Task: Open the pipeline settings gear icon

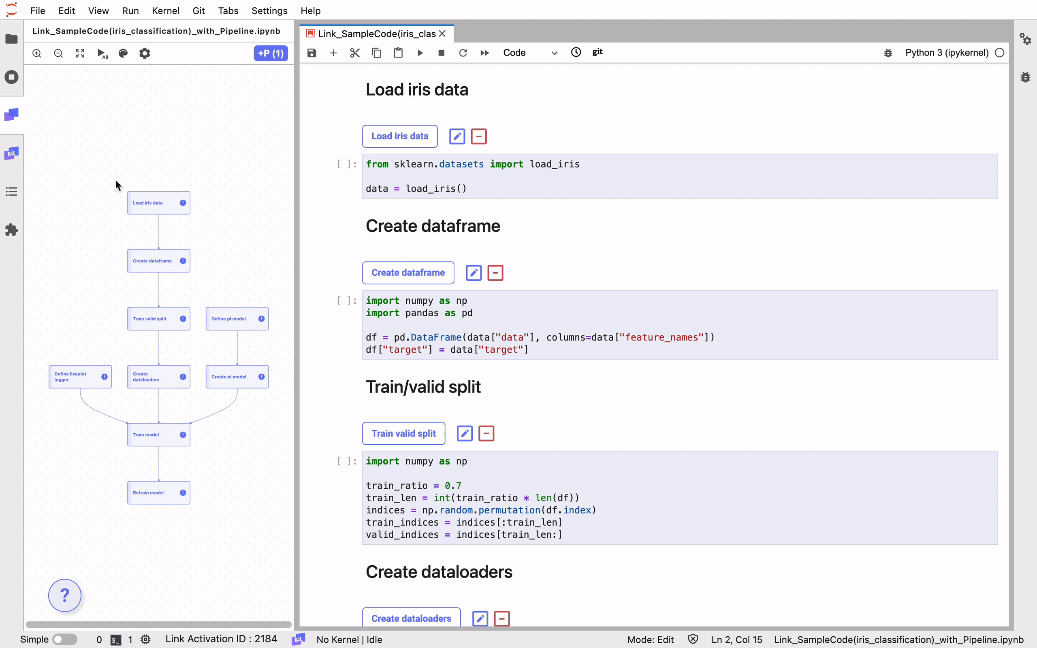Action: (145, 53)
